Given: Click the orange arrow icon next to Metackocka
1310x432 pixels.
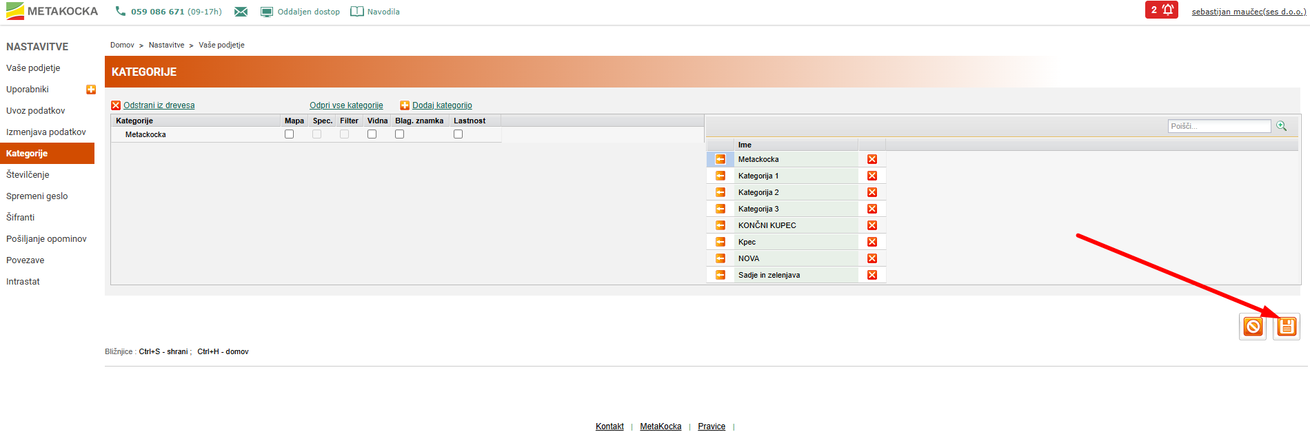Looking at the screenshot, I should (720, 159).
